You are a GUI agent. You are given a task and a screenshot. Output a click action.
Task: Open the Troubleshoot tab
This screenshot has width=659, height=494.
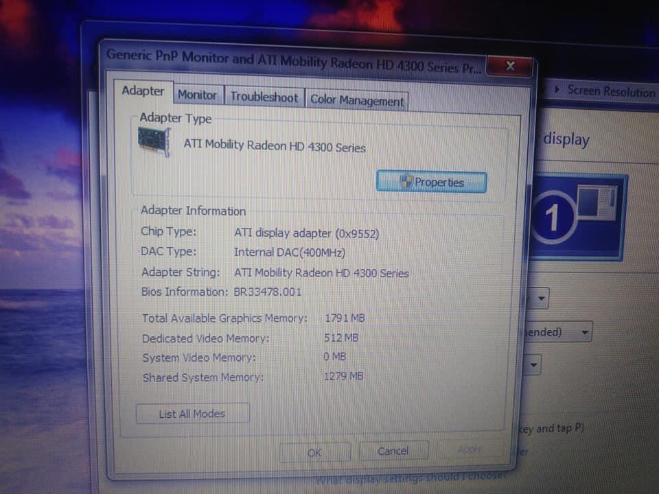(264, 97)
